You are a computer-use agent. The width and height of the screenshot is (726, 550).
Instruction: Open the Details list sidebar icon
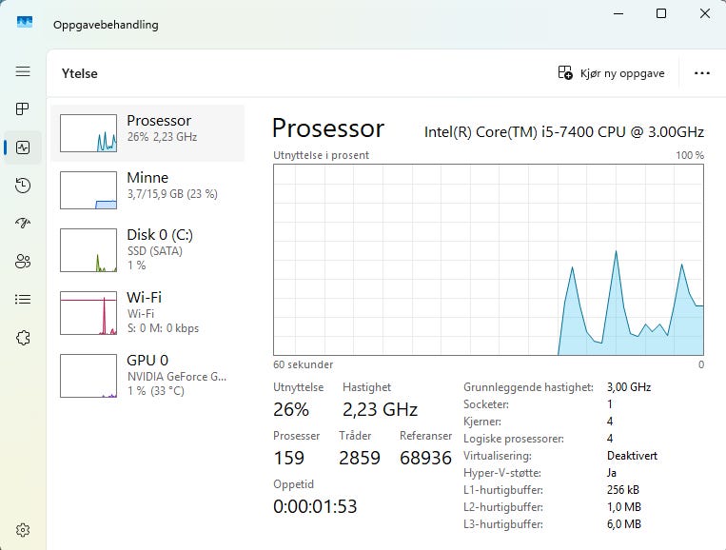point(23,300)
